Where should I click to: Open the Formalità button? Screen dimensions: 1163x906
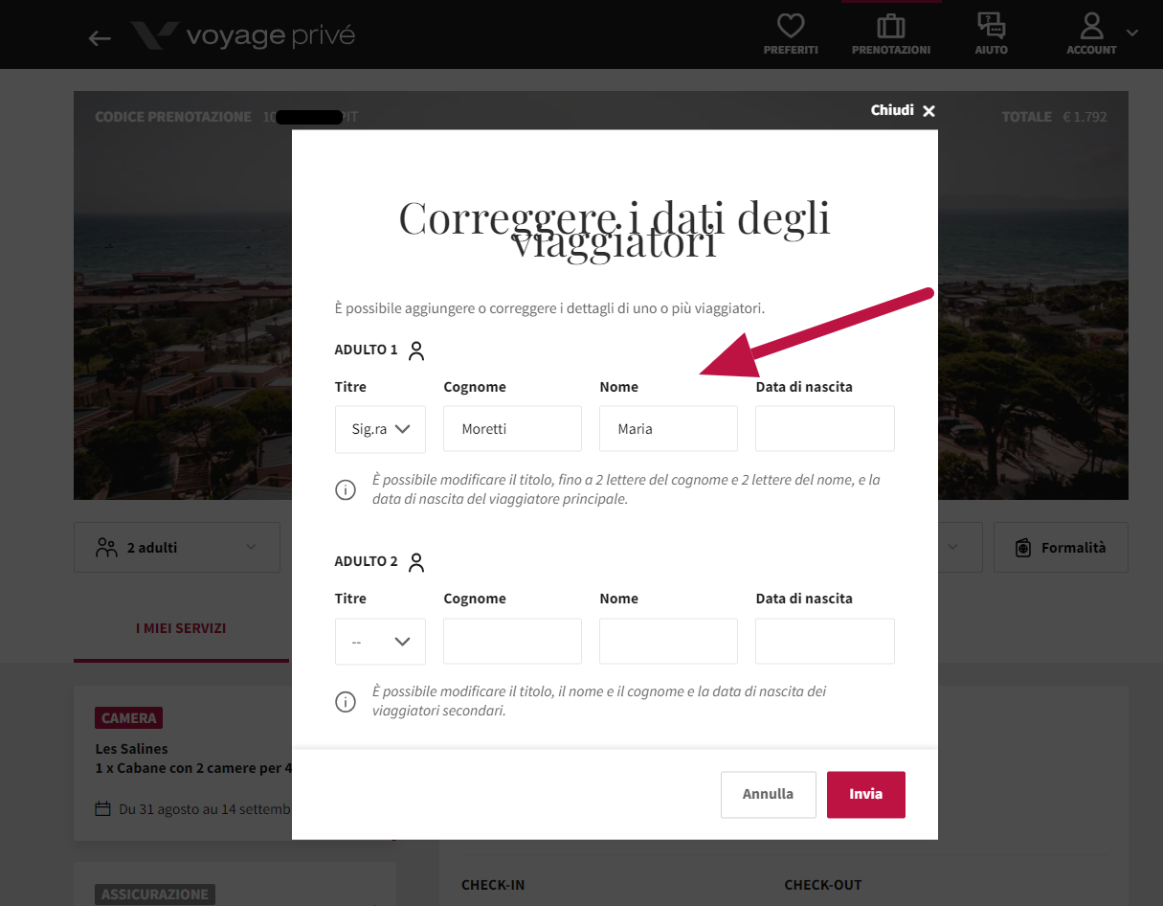(x=1061, y=548)
